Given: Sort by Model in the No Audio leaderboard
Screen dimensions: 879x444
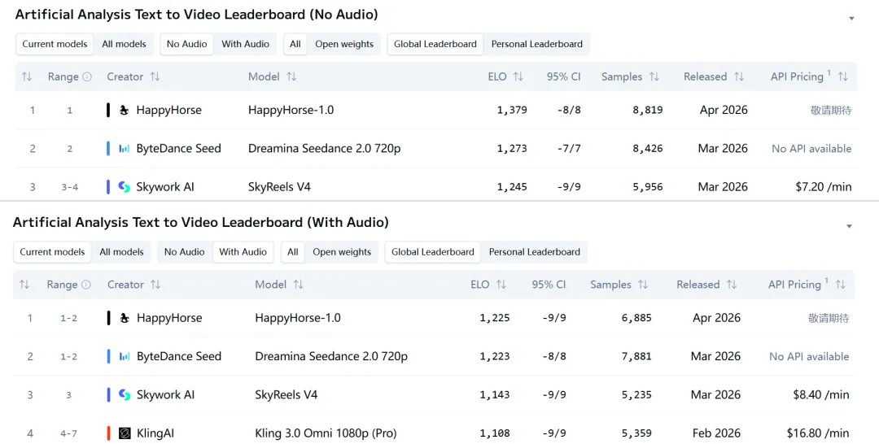Looking at the screenshot, I should coord(291,76).
